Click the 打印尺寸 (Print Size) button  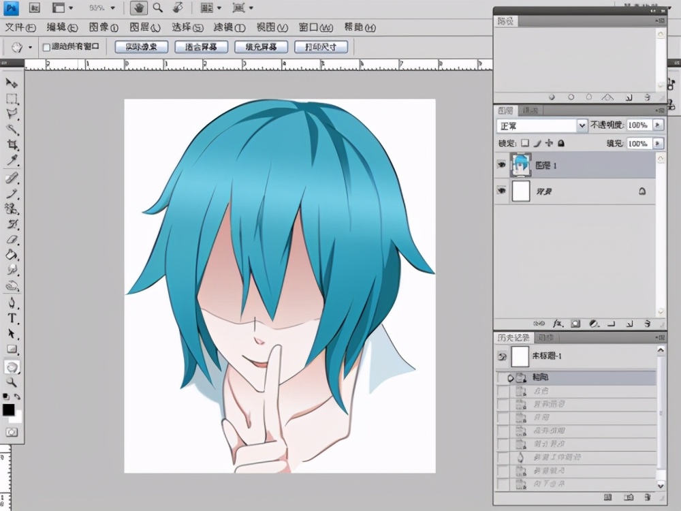(x=321, y=47)
